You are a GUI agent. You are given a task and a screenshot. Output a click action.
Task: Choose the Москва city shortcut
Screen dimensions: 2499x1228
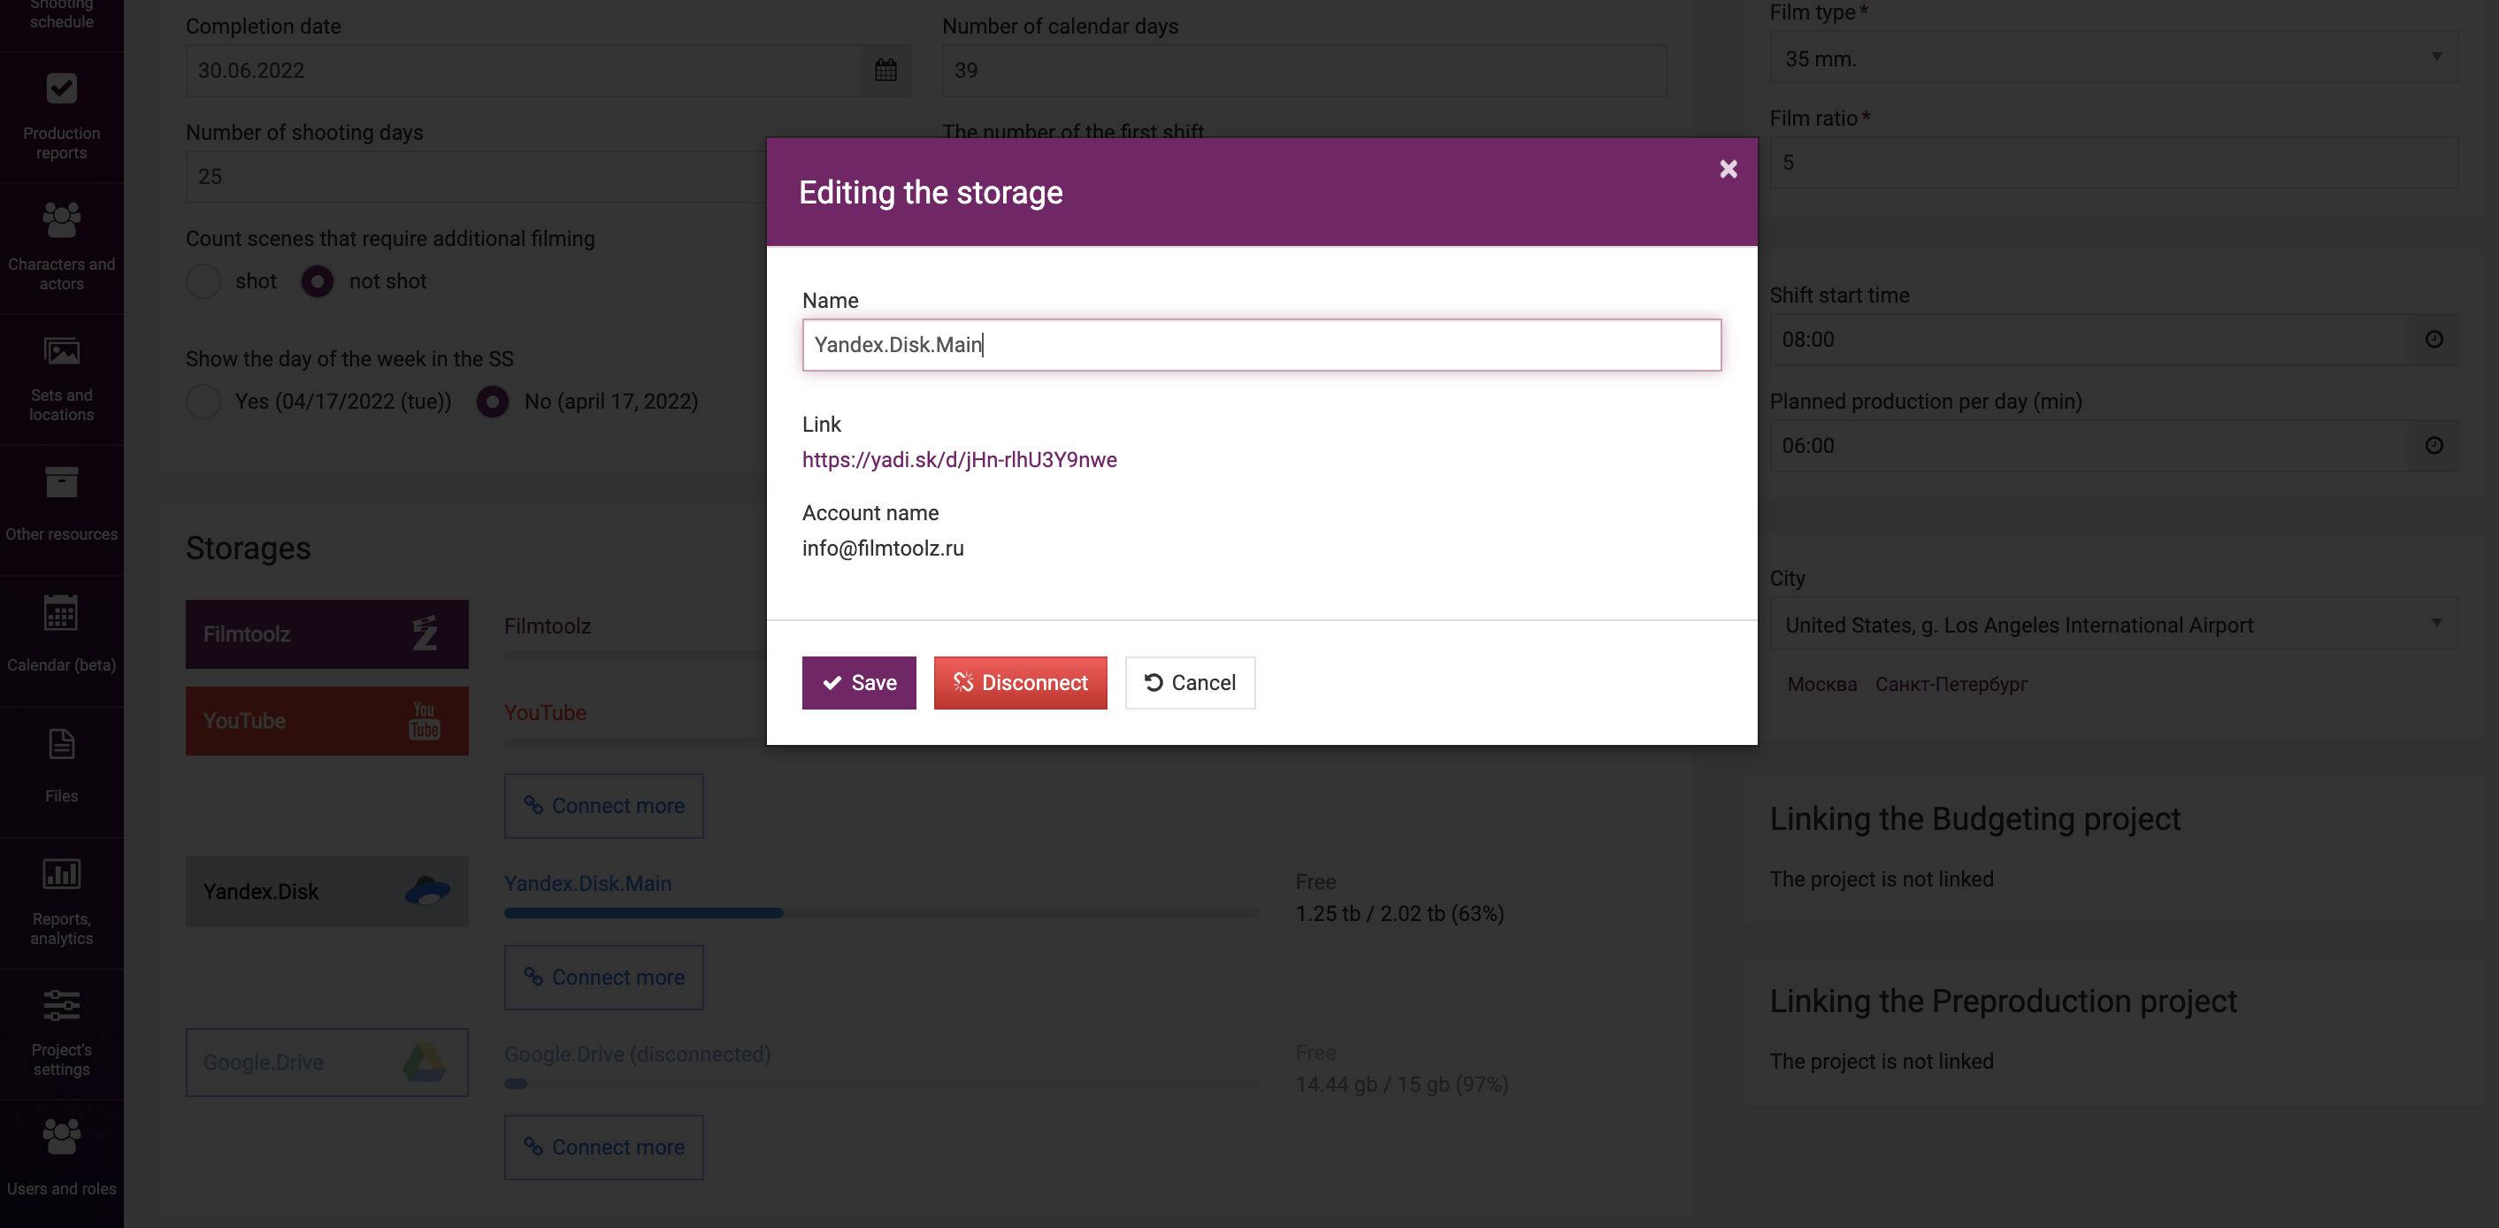(1822, 685)
